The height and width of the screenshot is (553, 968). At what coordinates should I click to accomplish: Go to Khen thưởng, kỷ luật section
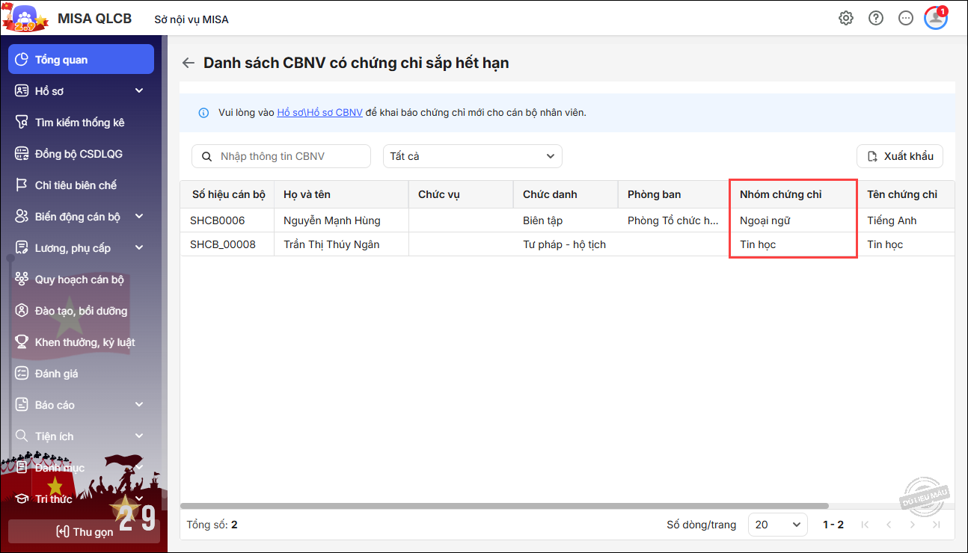pyautogui.click(x=85, y=342)
